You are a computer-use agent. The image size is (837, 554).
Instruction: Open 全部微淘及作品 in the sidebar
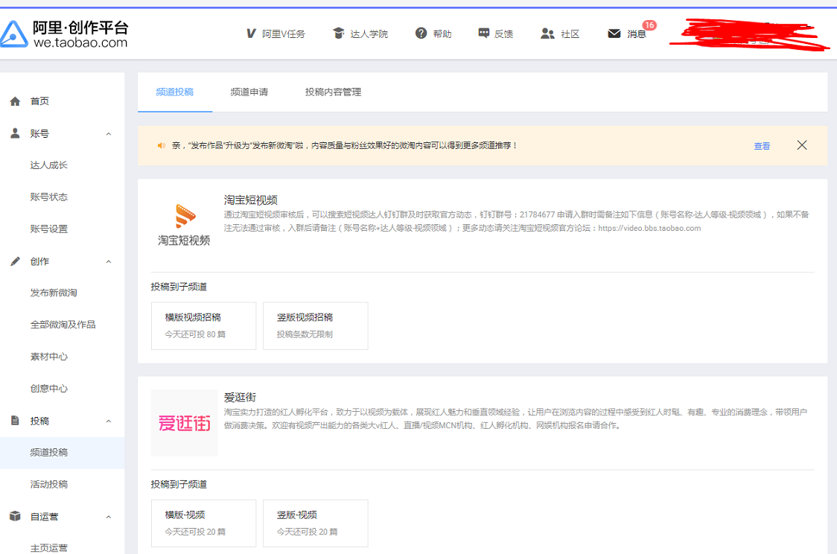[62, 325]
